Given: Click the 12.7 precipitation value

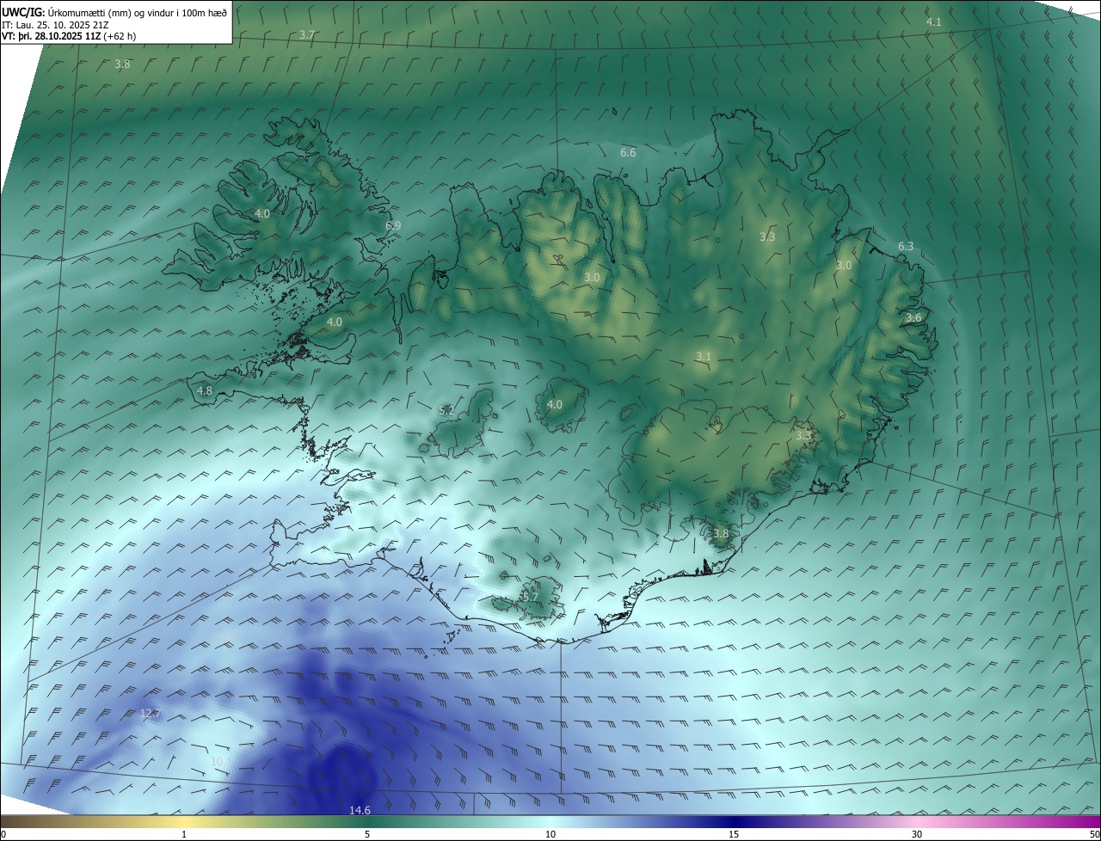Looking at the screenshot, I should click(151, 714).
